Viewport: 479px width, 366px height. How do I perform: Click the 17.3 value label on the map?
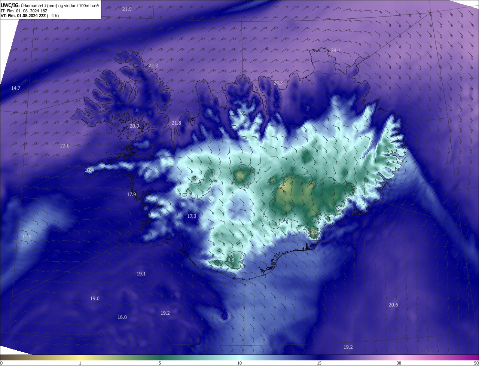[x=192, y=216]
